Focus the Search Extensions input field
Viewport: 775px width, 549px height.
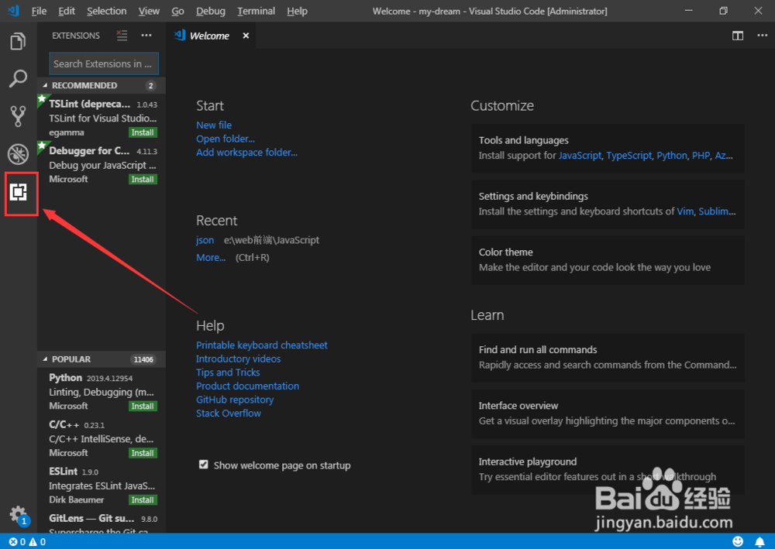[x=104, y=63]
